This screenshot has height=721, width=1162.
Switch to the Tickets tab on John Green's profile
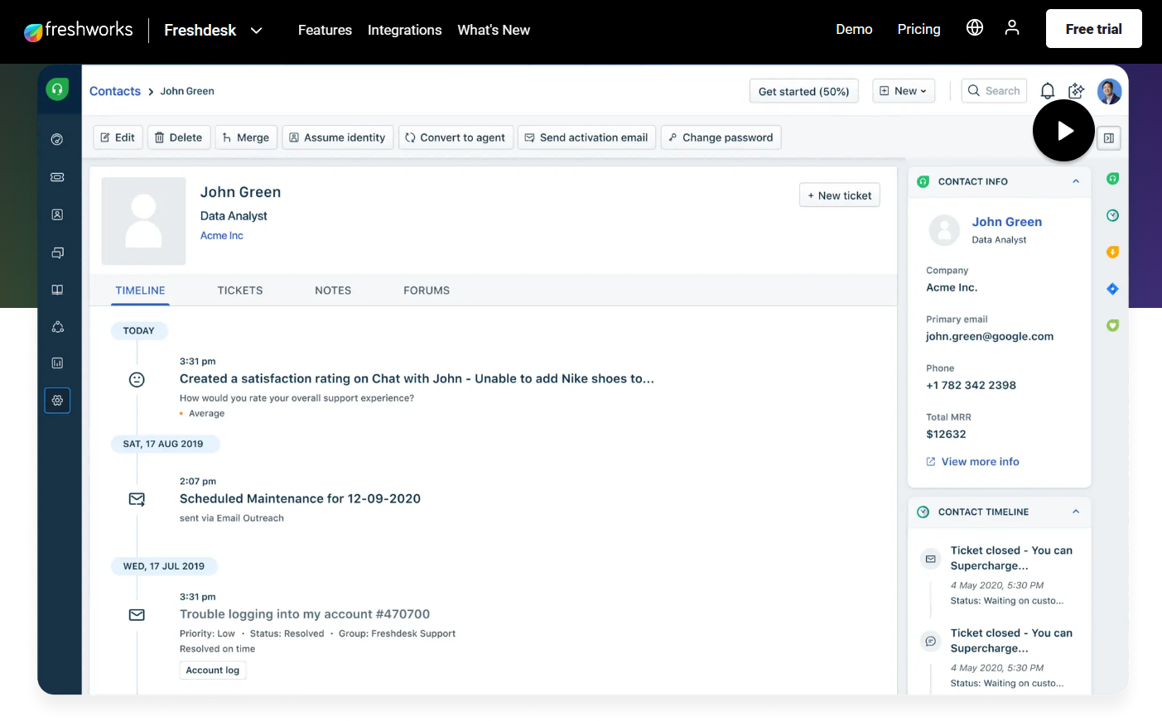click(239, 291)
